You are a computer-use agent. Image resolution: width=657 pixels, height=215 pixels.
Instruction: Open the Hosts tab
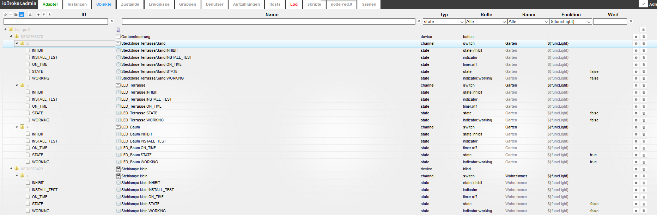tap(275, 4)
